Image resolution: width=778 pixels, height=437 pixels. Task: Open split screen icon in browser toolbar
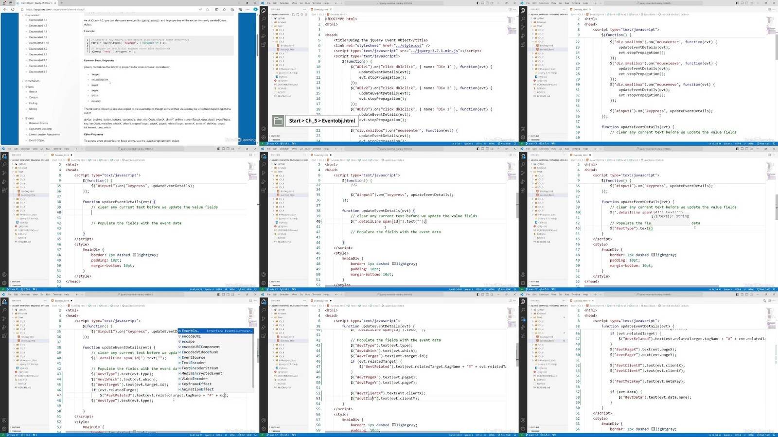[x=216, y=9]
